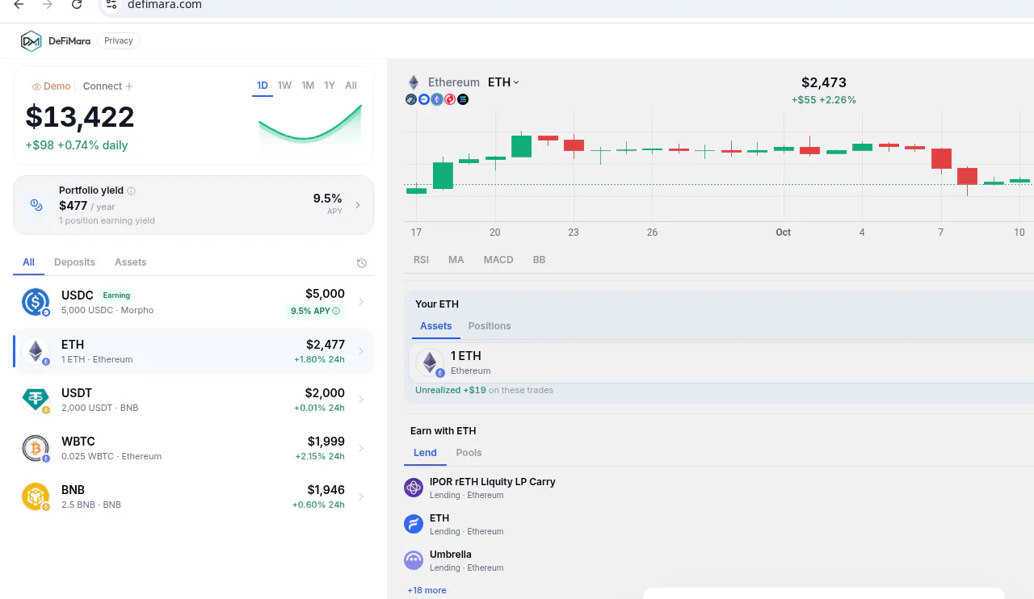Expand the USDC row chevron
The width and height of the screenshot is (1034, 599).
click(x=361, y=302)
